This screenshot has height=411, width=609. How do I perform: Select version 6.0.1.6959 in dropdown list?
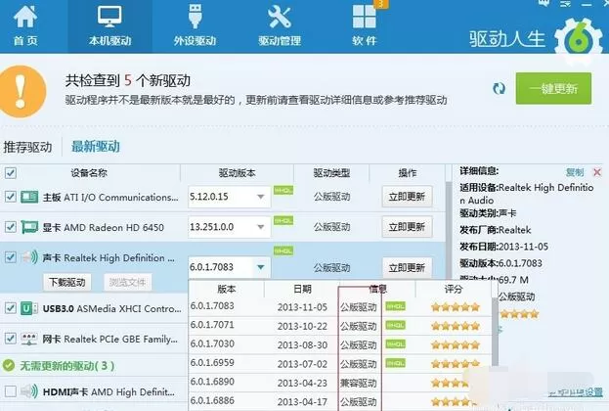pos(340,364)
